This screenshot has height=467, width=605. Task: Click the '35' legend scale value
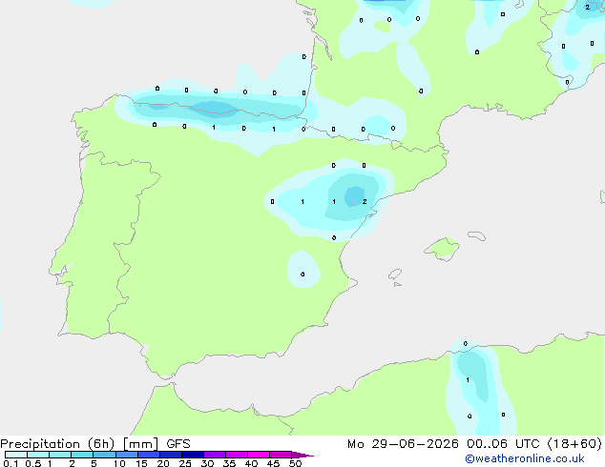point(229,463)
